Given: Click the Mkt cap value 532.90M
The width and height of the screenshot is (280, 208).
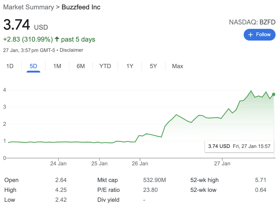Looking at the screenshot, I should coord(154,180).
